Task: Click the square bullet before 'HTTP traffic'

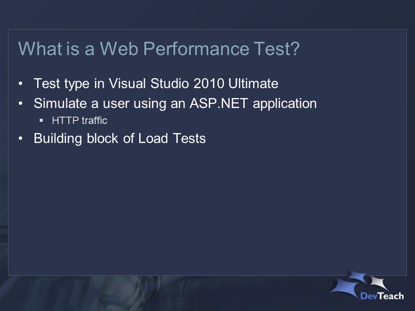Action: tap(41, 121)
